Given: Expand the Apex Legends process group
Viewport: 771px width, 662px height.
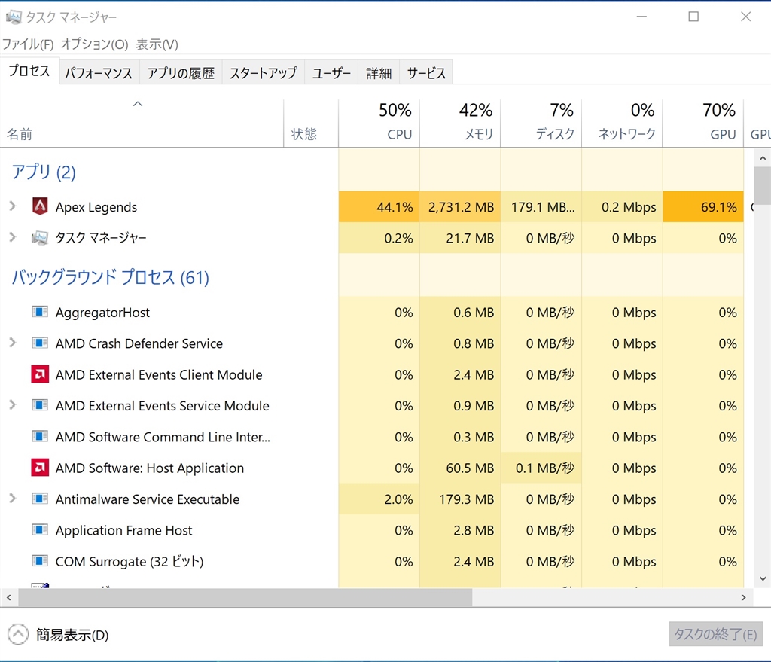Looking at the screenshot, I should click(12, 207).
